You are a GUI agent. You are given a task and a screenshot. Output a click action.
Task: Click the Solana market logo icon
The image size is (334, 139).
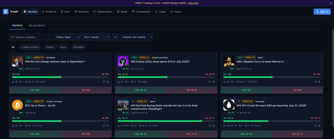pyautogui.click(x=123, y=61)
